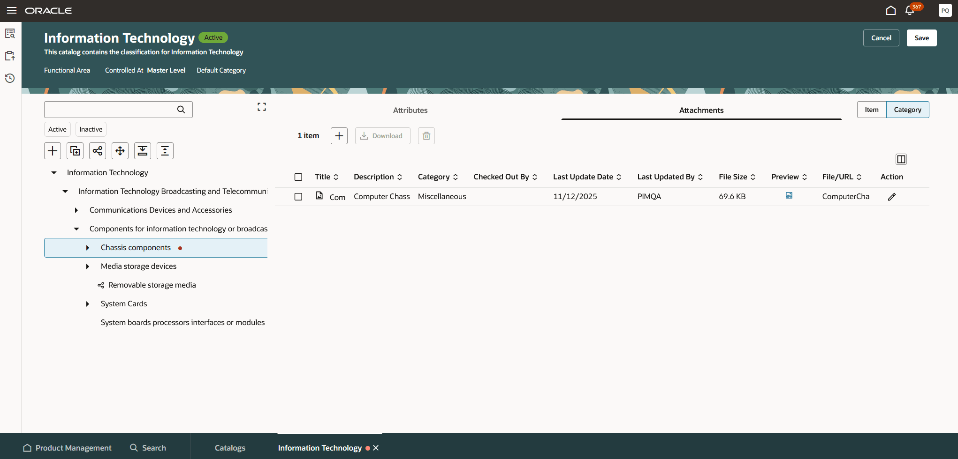958x459 pixels.
Task: Click the expand all tree icon
Action: [x=143, y=151]
